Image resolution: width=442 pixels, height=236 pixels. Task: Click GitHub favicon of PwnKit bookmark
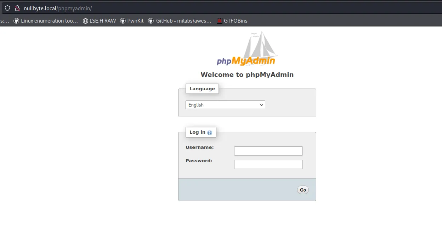[123, 21]
